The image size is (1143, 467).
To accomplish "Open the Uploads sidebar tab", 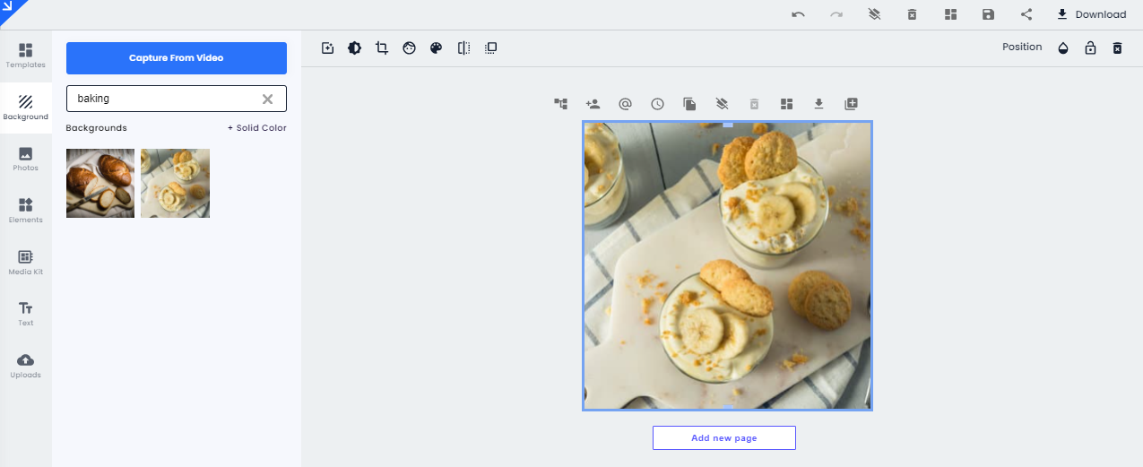I will (x=25, y=366).
